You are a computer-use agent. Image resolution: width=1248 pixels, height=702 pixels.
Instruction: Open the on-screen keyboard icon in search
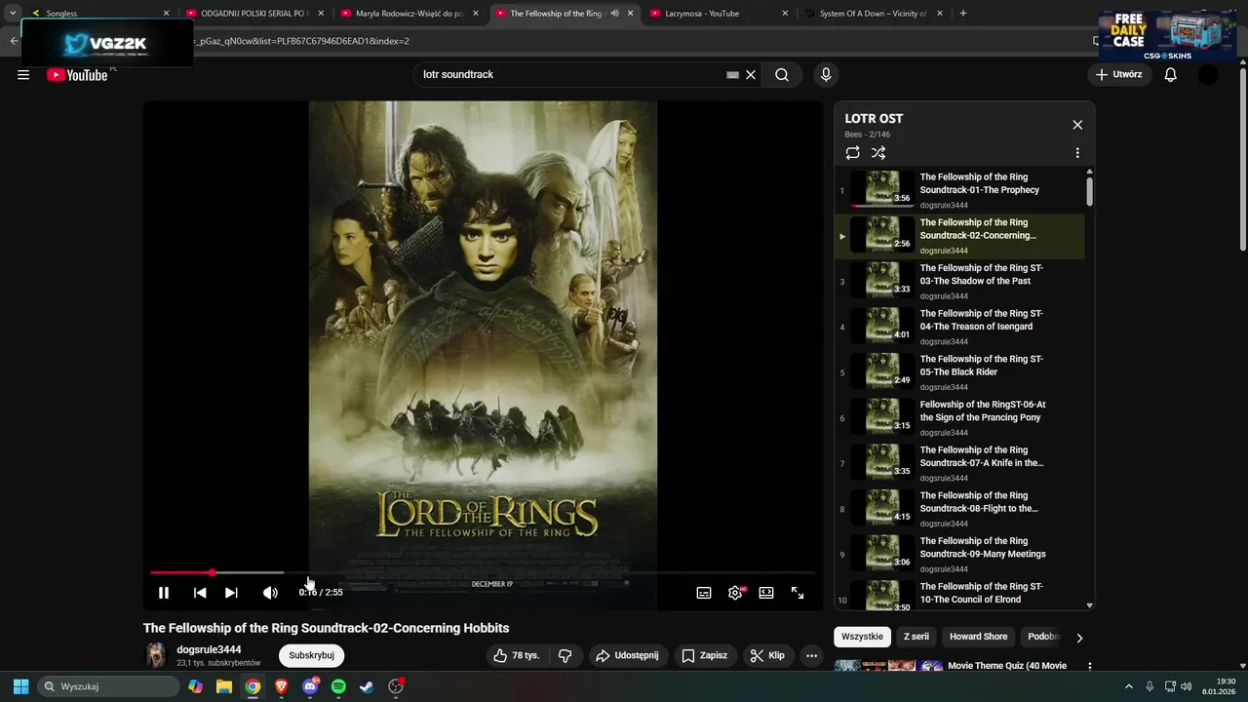732,75
